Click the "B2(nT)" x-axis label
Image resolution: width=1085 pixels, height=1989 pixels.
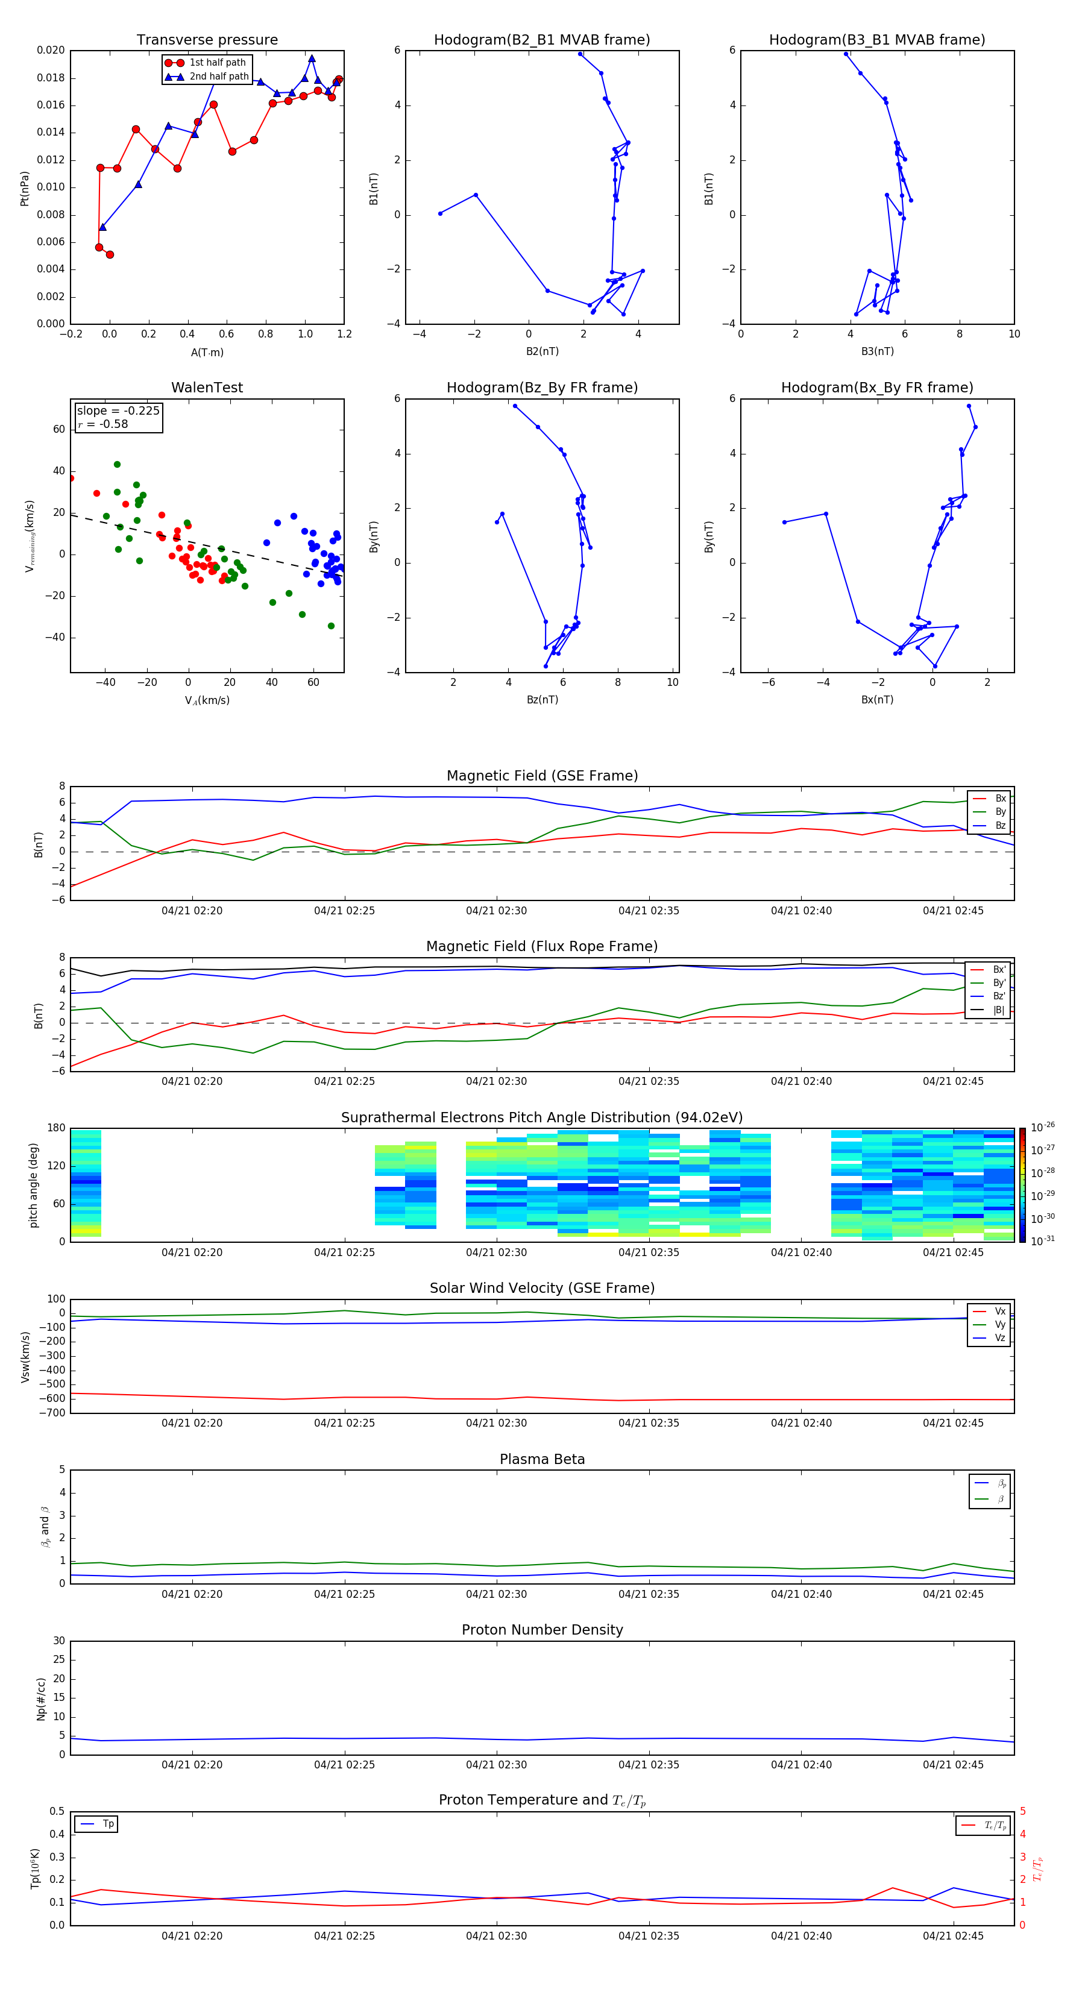(x=542, y=351)
